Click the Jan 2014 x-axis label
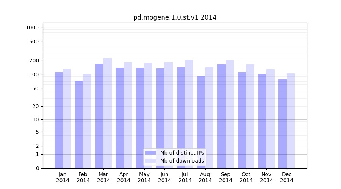Screen dimensions: 341x189 [x=63, y=177]
